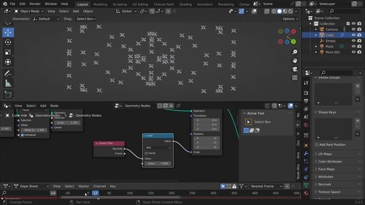Toggle visibility of Empty in outliner
365x205 pixels.
pyautogui.click(x=354, y=40)
